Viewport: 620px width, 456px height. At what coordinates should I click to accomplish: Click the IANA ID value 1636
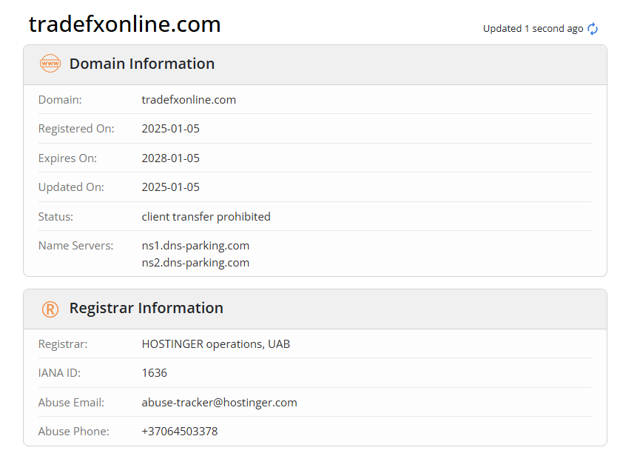click(x=155, y=373)
